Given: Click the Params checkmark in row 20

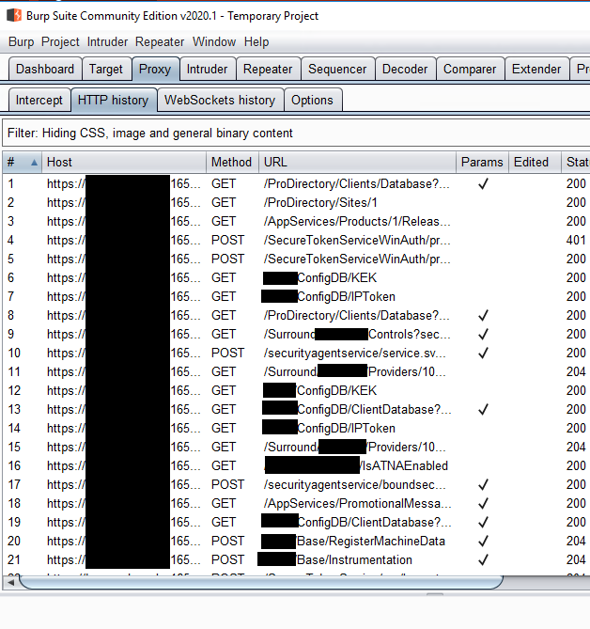Looking at the screenshot, I should [x=483, y=542].
